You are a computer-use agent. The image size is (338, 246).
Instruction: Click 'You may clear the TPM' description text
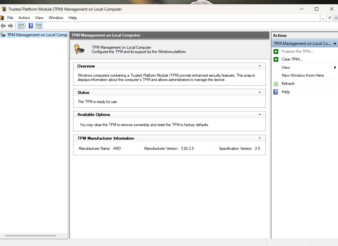click(144, 125)
